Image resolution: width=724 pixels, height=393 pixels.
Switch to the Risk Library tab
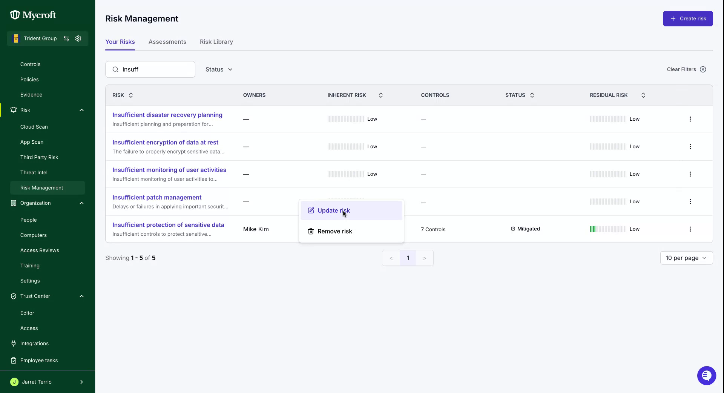(216, 42)
